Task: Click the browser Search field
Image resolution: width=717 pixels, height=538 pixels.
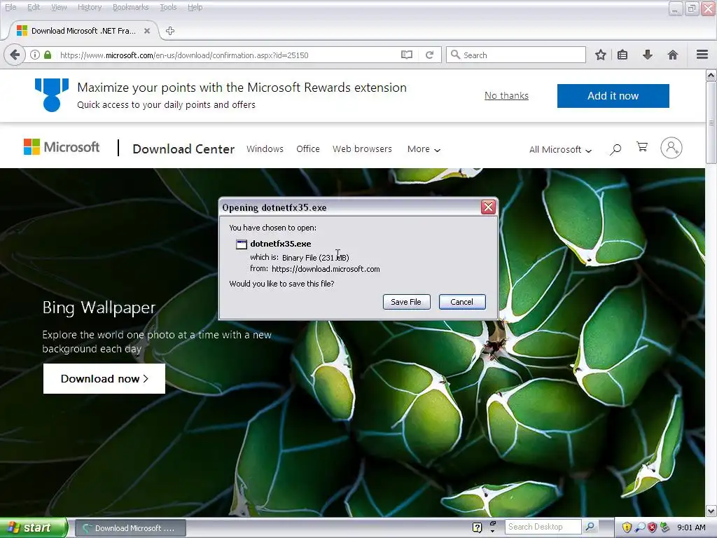Action: coord(516,55)
